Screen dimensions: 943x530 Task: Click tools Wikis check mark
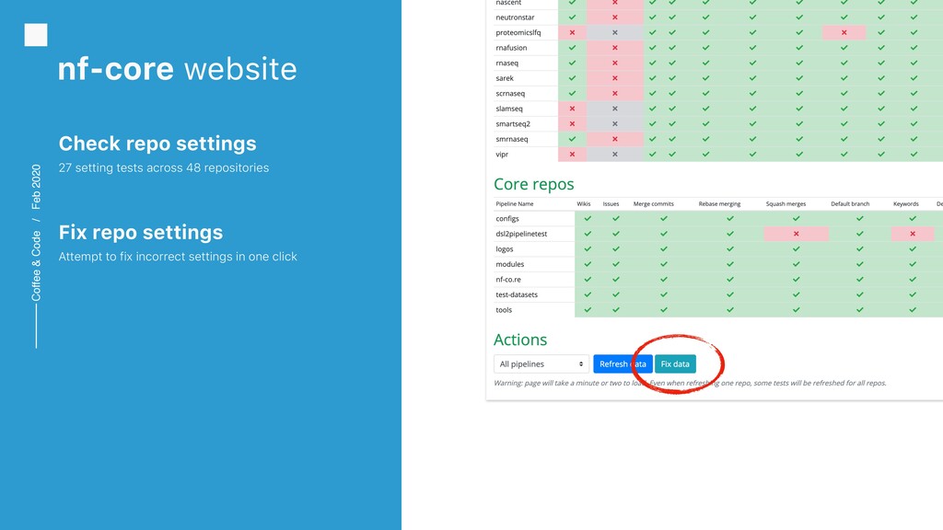[588, 310]
